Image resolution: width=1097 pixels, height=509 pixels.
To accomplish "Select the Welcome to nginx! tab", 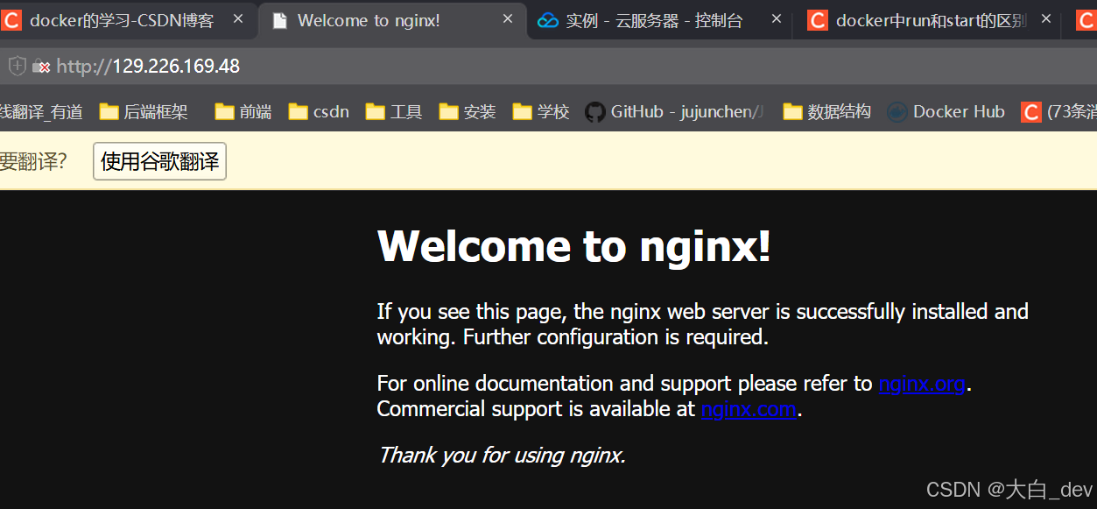I will coord(392,20).
